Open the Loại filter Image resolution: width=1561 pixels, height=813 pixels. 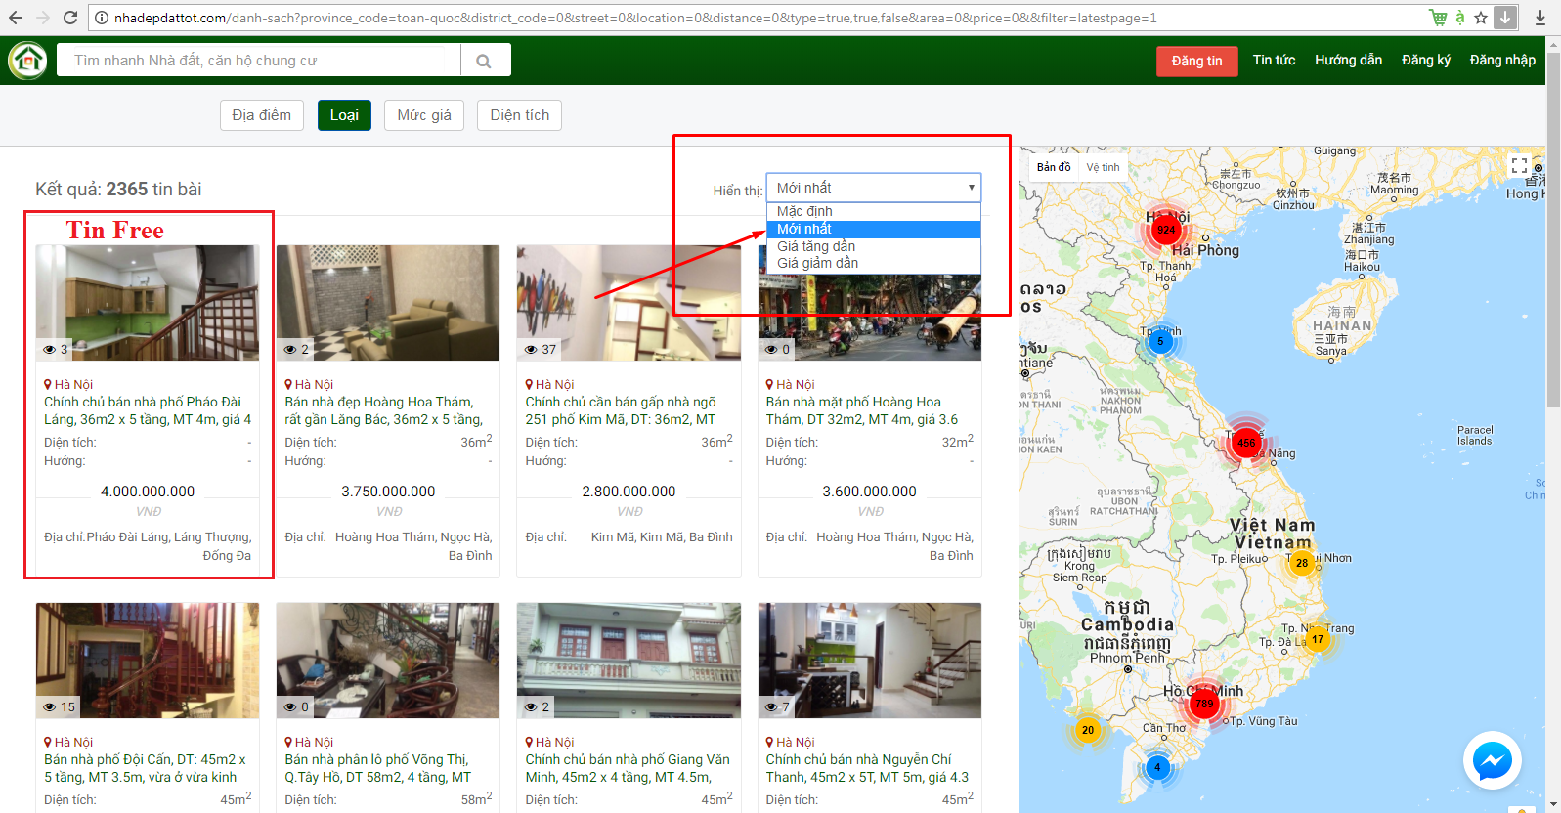pyautogui.click(x=344, y=115)
